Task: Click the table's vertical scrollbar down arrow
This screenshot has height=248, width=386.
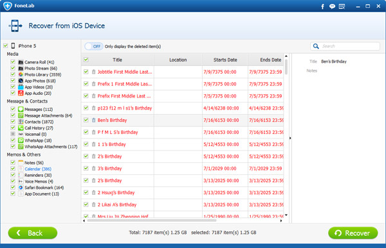Action: 286,215
